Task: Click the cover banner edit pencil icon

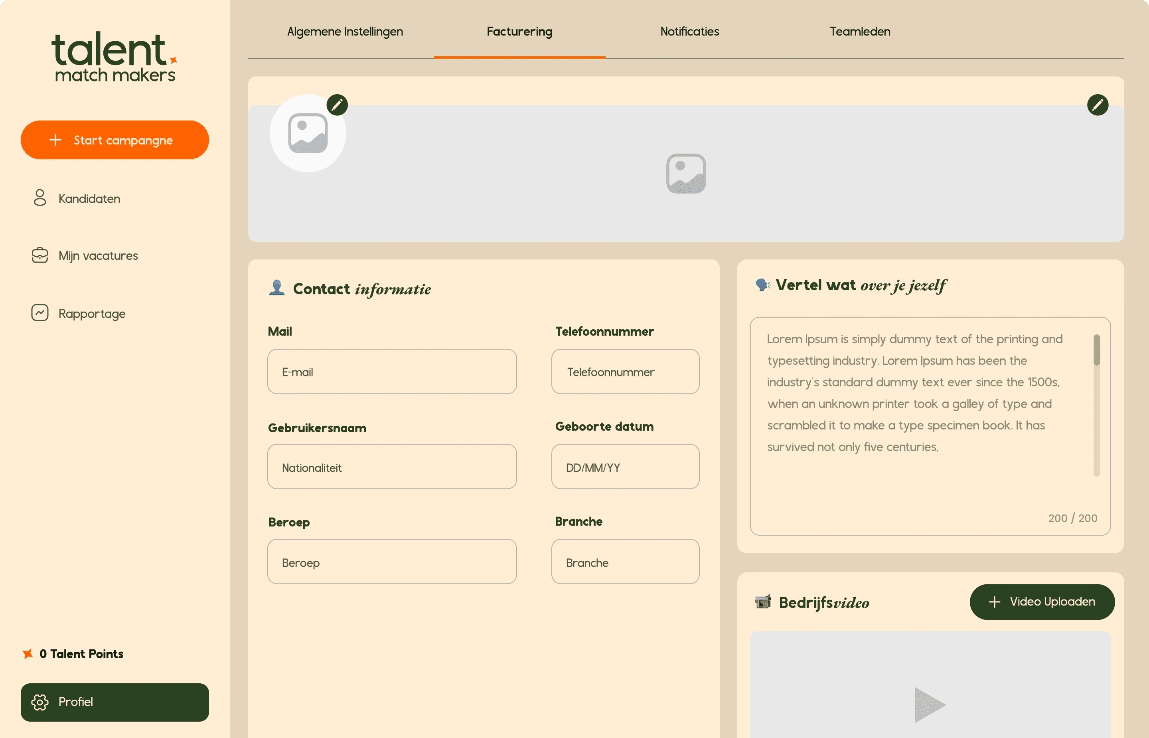Action: click(x=1097, y=105)
